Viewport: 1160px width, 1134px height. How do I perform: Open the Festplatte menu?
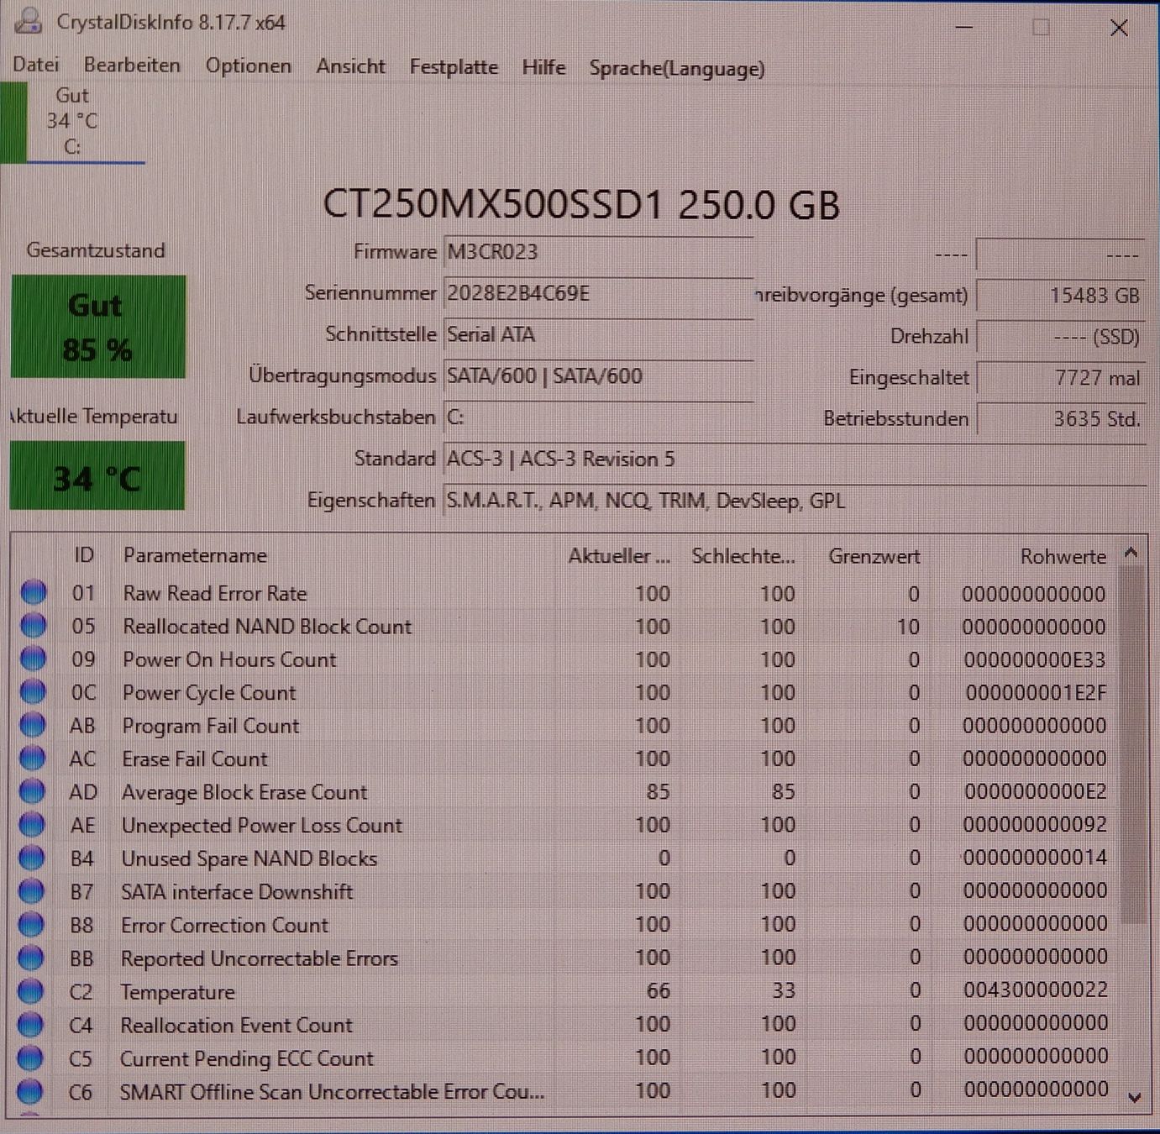[x=454, y=67]
